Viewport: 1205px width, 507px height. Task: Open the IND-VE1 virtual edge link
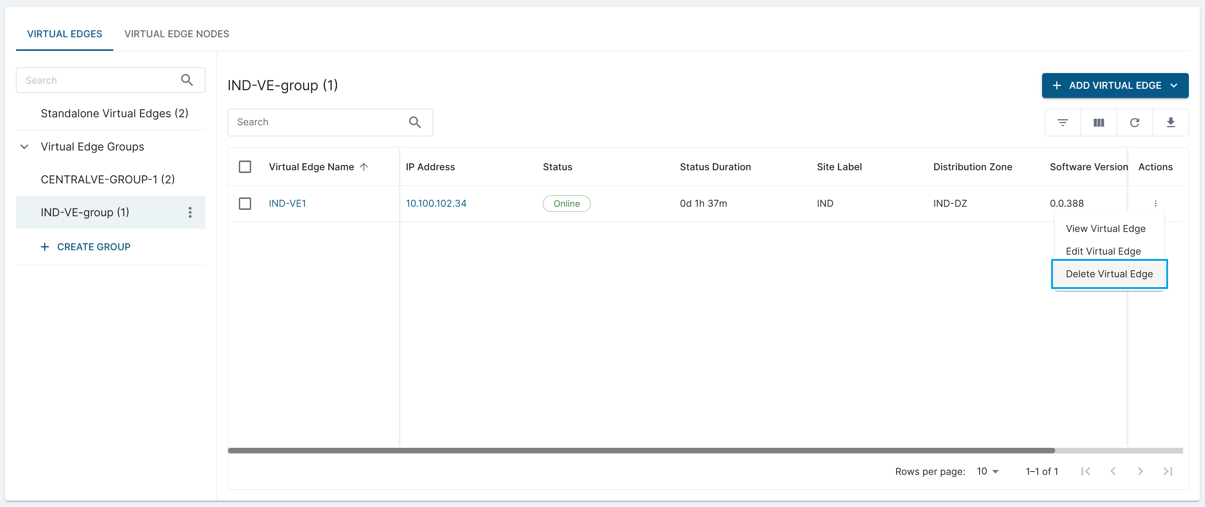tap(287, 203)
